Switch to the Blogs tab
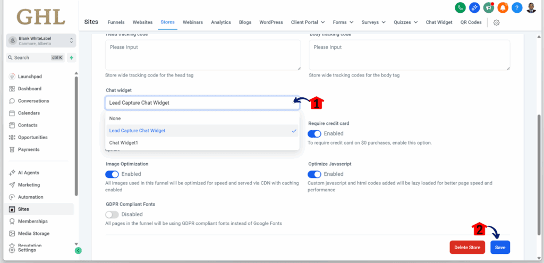Viewport: 544px width, 263px height. click(x=245, y=22)
